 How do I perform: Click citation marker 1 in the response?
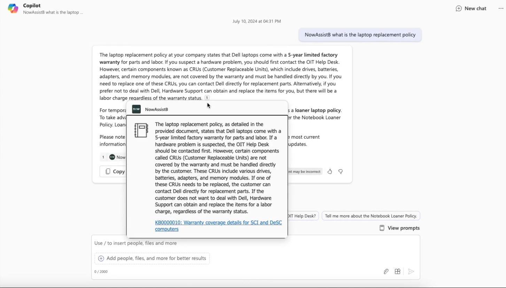point(207,98)
